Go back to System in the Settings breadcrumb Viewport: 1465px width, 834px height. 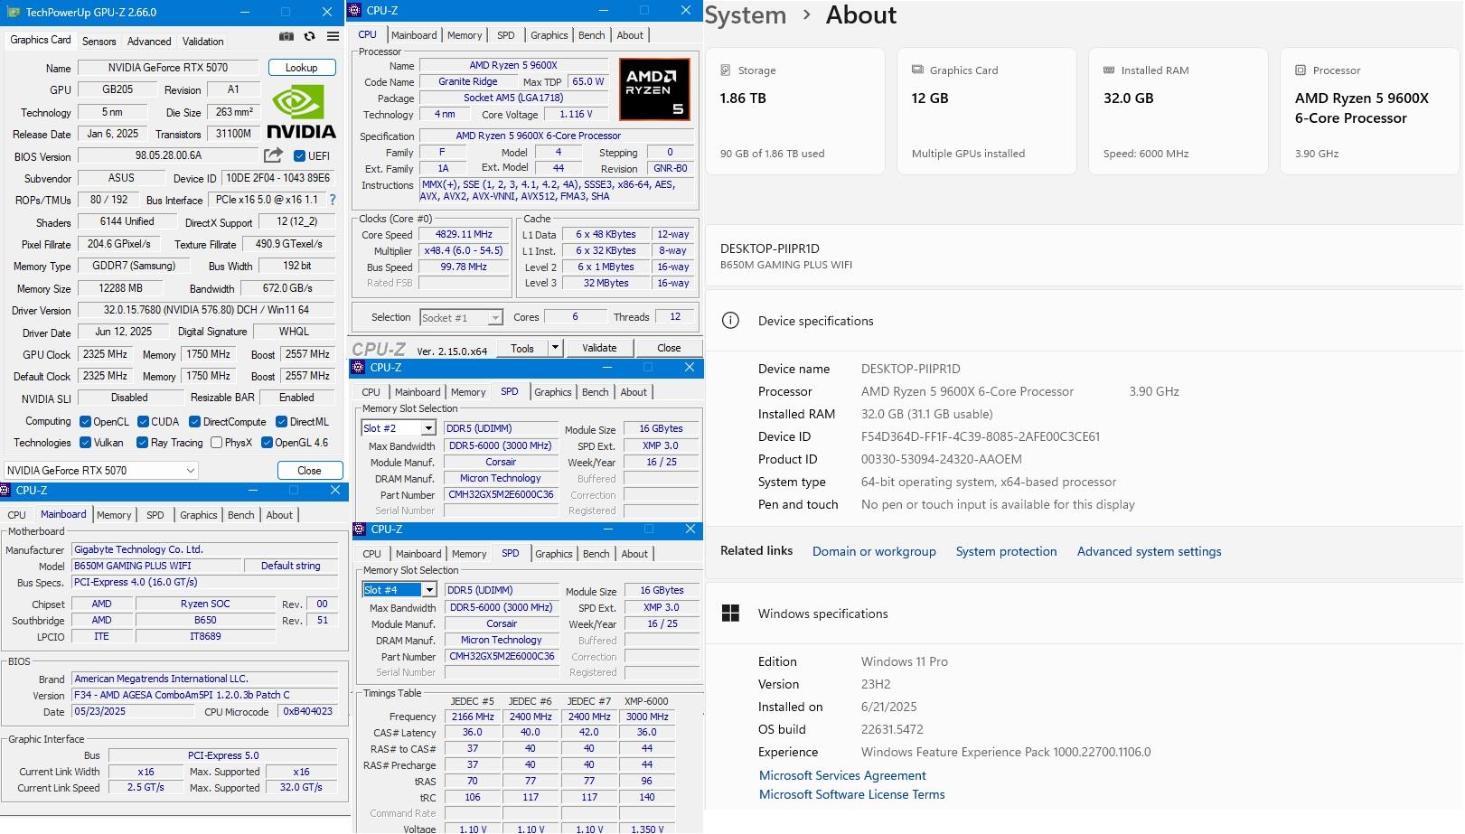pyautogui.click(x=746, y=15)
